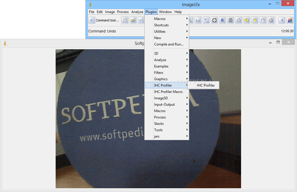Maximize the Softpedia image window
The width and height of the screenshot is (297, 192).
click(x=278, y=42)
